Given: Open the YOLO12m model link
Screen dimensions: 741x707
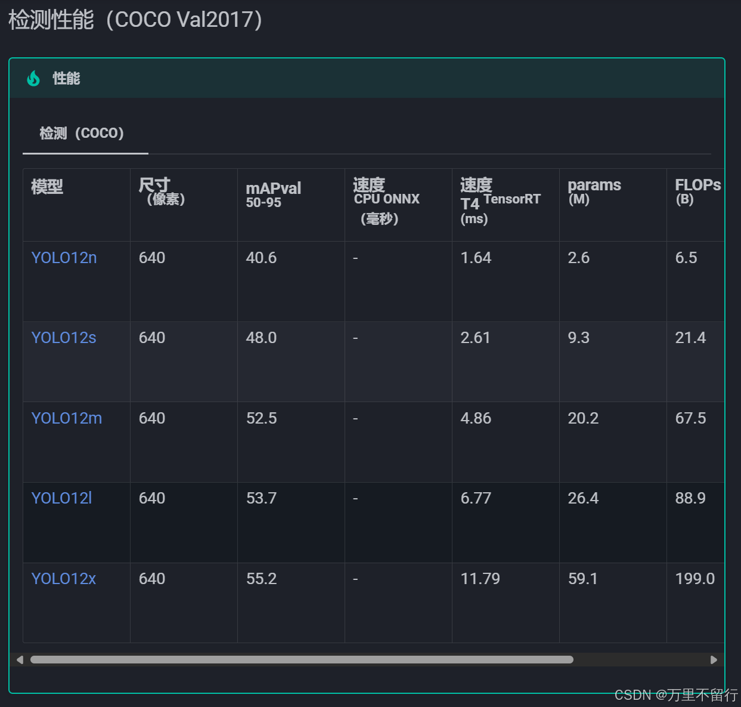Looking at the screenshot, I should click(67, 418).
